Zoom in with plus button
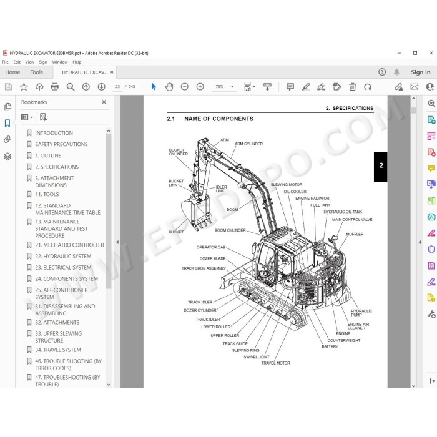 (200, 87)
